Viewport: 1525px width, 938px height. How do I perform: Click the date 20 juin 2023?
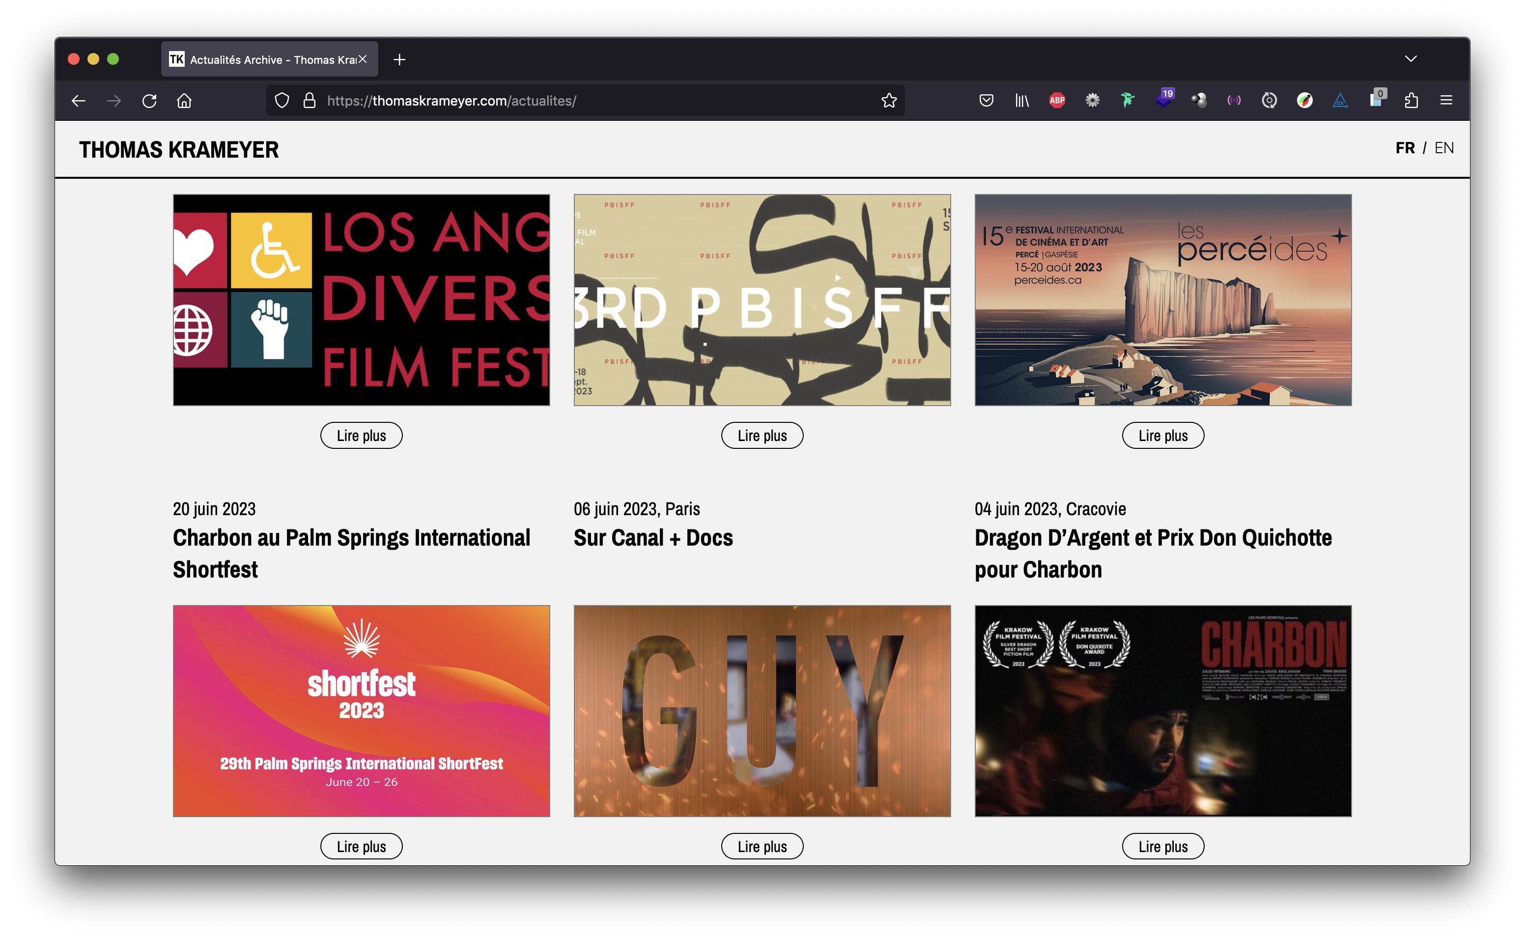click(214, 509)
